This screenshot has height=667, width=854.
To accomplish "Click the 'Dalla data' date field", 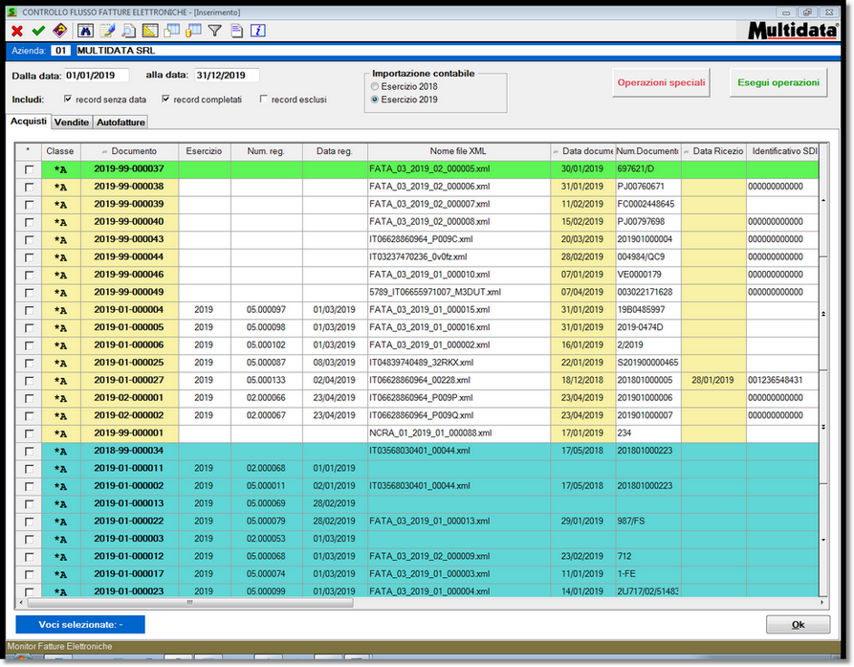I will (97, 76).
